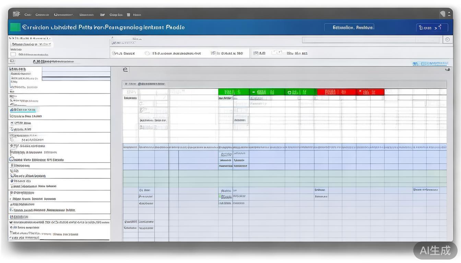Open the dropdown button at the right of the blue banner
The height and width of the screenshot is (263, 461).
432,28
